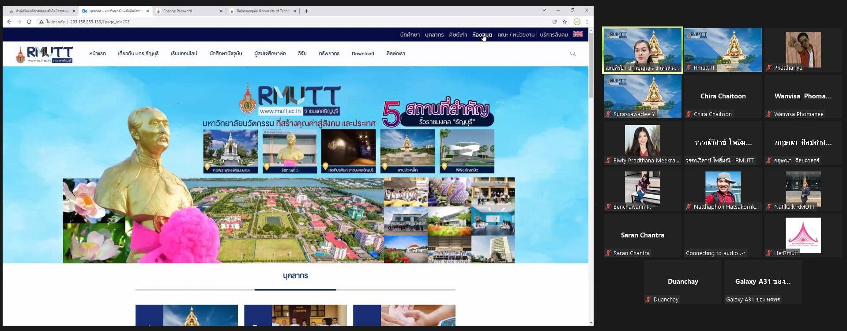Open the บุคลากร link in top bar
The image size is (847, 331).
434,34
